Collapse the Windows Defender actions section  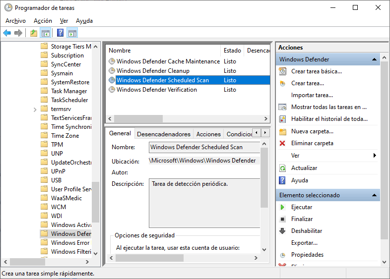[374, 59]
